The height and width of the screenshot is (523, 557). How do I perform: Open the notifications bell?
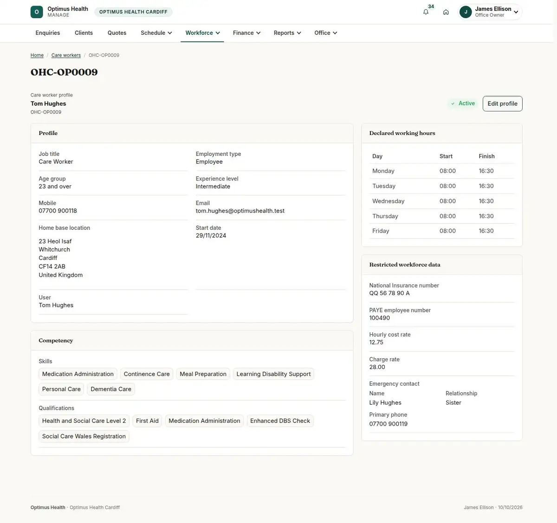tap(426, 12)
